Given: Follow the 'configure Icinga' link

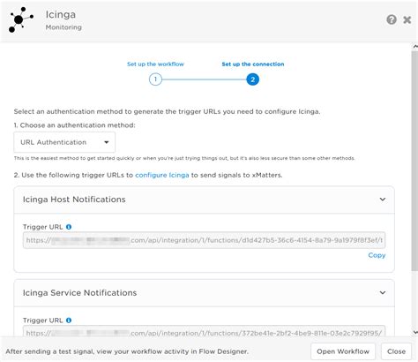Looking at the screenshot, I should point(162,175).
